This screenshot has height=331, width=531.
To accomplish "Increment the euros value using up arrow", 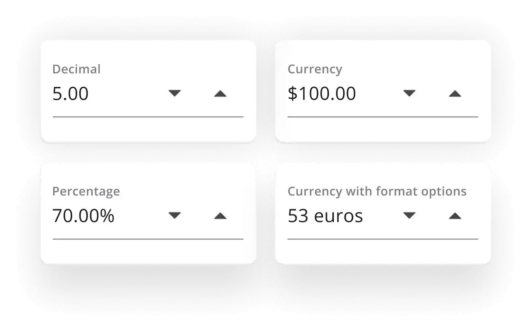I will click(x=454, y=215).
